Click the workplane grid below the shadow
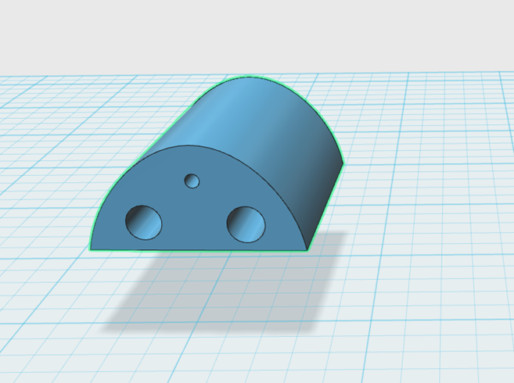514x383 pixels. (x=235, y=356)
